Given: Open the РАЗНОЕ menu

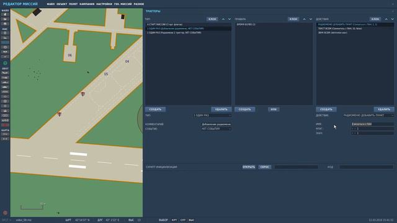Looking at the screenshot, I should coord(139,4).
